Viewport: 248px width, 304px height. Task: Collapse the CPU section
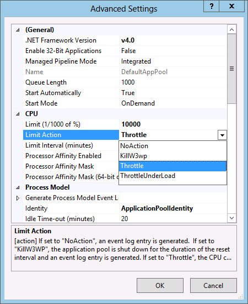point(18,114)
